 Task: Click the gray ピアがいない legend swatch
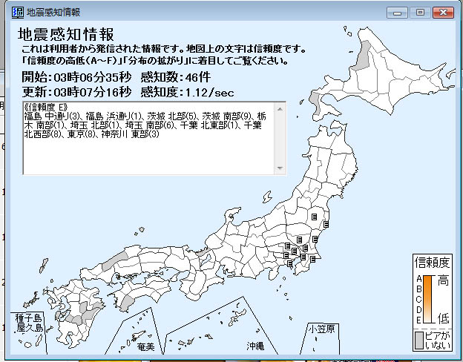419,340
